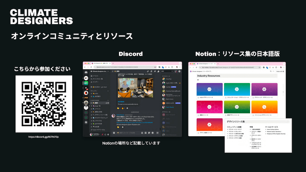Click search icon on Notion page header
Screen dimensions: 306x172
pos(271,71)
